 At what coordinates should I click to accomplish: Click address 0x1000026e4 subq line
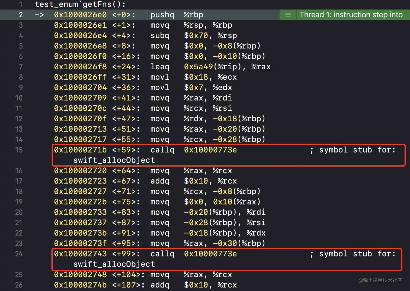pyautogui.click(x=80, y=35)
